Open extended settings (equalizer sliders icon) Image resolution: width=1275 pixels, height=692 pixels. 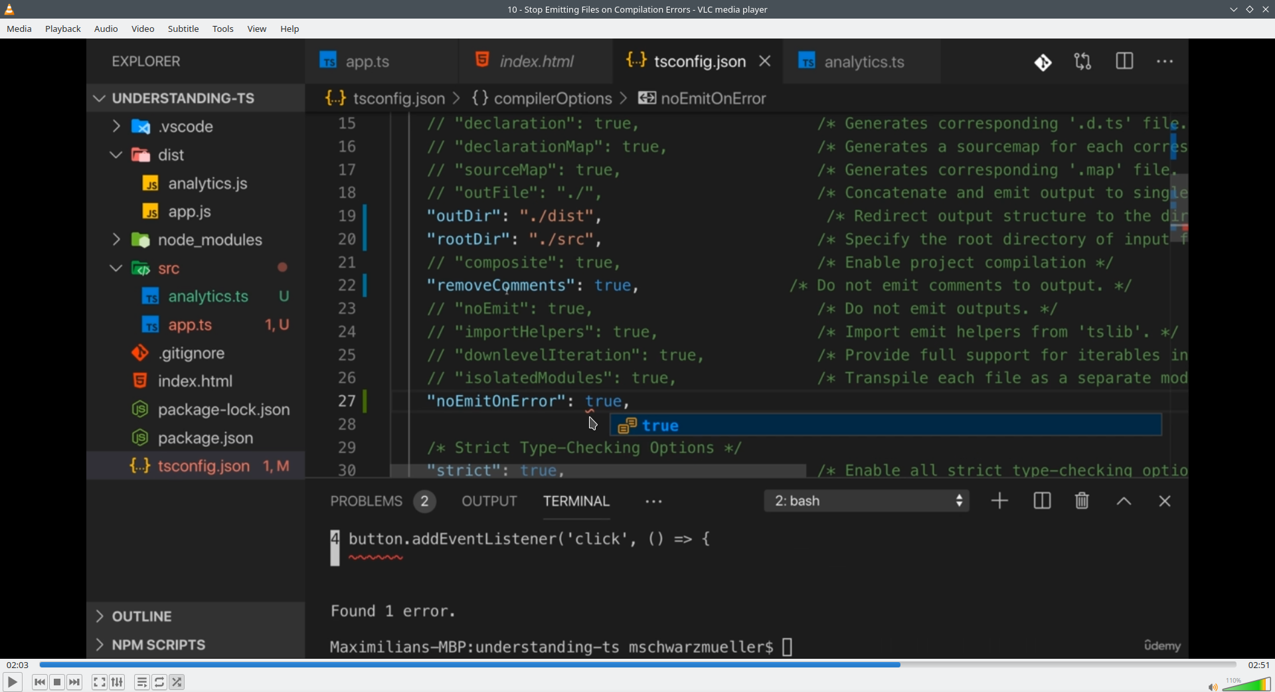118,682
